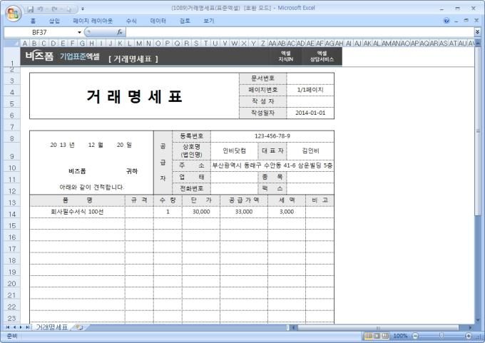Click item cell 회사필수서식 100선

[77, 212]
